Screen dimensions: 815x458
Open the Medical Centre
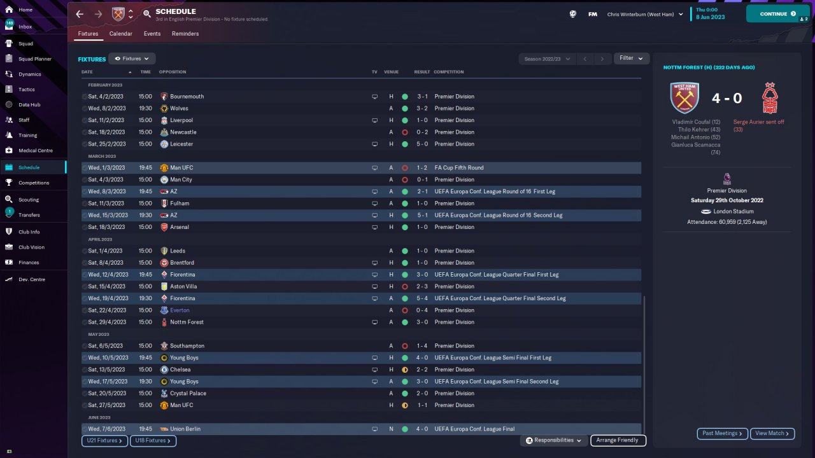(x=36, y=151)
